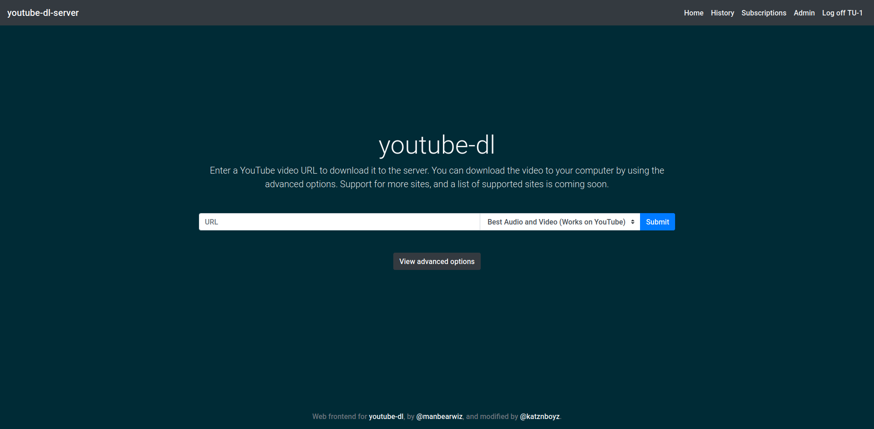
Task: Show the advanced options
Action: (437, 261)
